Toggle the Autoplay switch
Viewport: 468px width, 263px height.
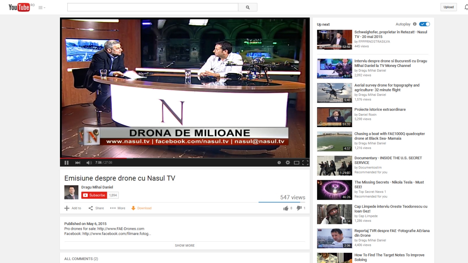click(424, 24)
